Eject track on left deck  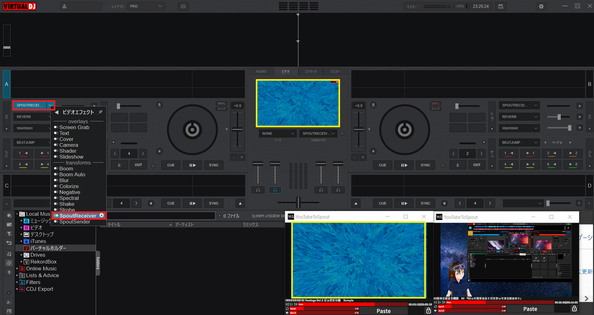[x=159, y=105]
